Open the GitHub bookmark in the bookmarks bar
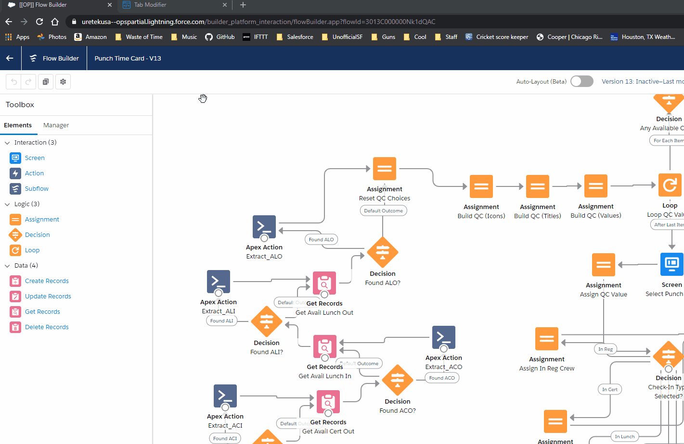Viewport: 684px width, 444px height. 219,37
